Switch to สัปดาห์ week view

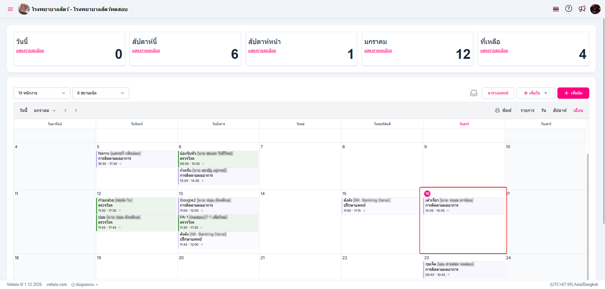click(x=560, y=110)
